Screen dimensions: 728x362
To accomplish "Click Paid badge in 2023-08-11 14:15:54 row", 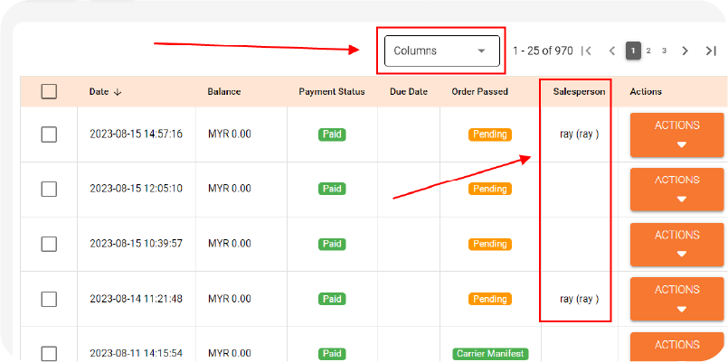I will tap(332, 354).
